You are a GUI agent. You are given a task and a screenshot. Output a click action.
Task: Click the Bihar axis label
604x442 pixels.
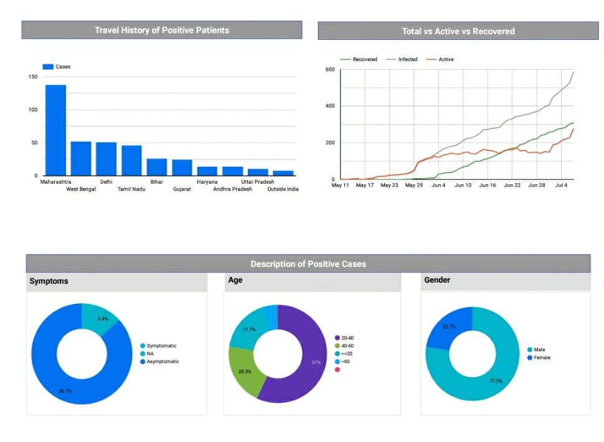click(157, 182)
